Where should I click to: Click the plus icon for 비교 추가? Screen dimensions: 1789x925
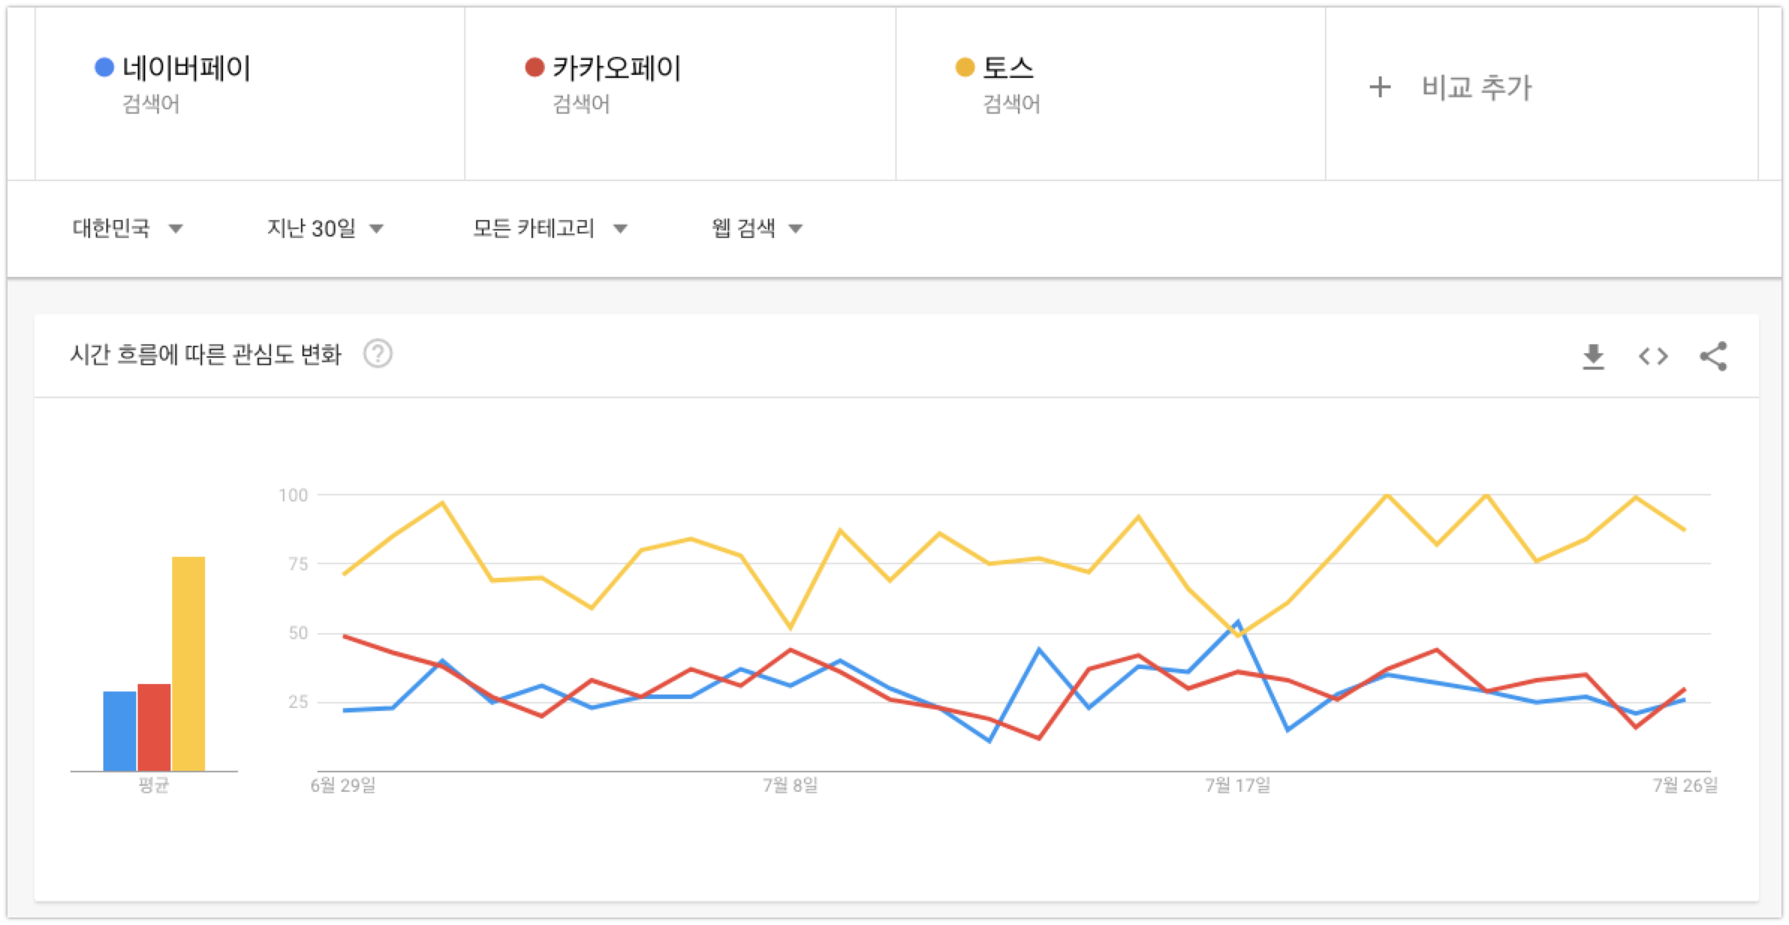coord(1380,87)
